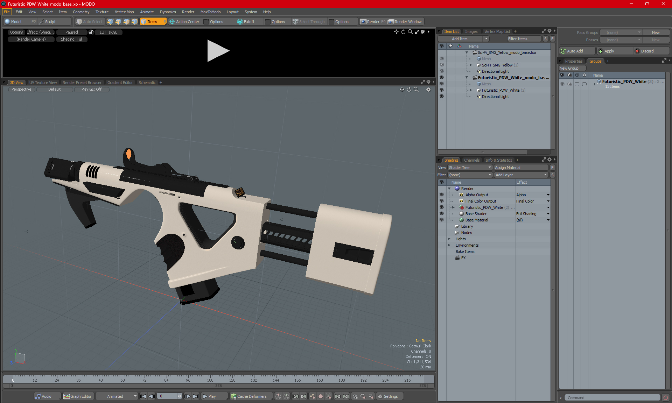Open Shader Tree view dropdown
672x403 pixels.
point(470,168)
